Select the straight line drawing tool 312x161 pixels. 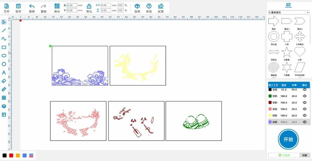[4, 30]
